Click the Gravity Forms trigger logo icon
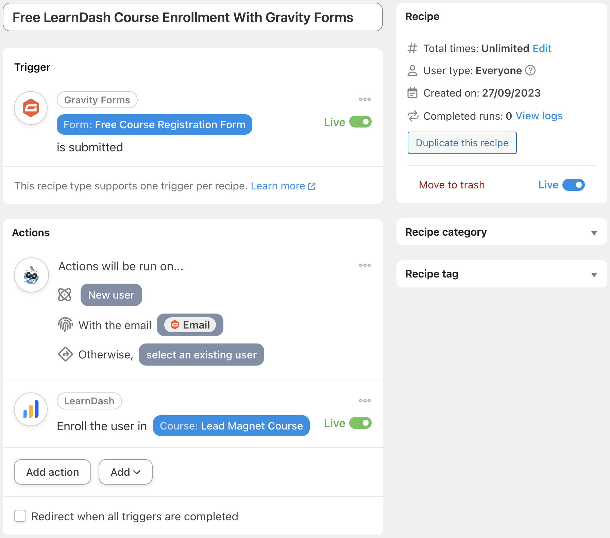This screenshot has width=610, height=538. click(31, 108)
